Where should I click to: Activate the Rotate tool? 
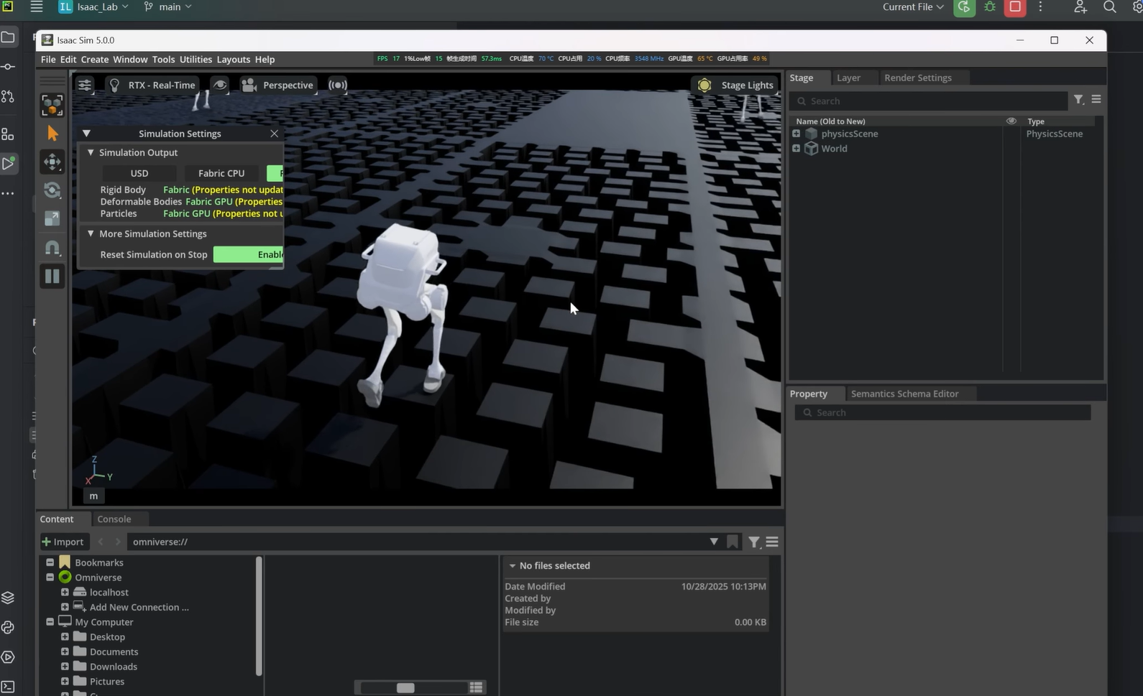(52, 190)
